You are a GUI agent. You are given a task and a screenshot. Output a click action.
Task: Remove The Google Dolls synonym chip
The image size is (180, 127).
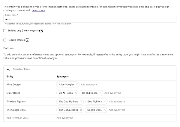point(81,110)
